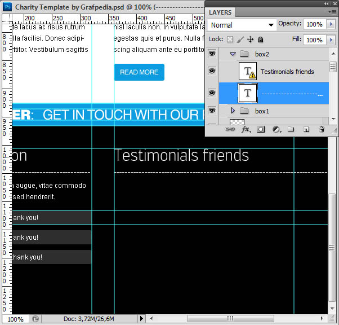The width and height of the screenshot is (339, 325).
Task: Click the Fill 100% field
Action: click(315, 40)
